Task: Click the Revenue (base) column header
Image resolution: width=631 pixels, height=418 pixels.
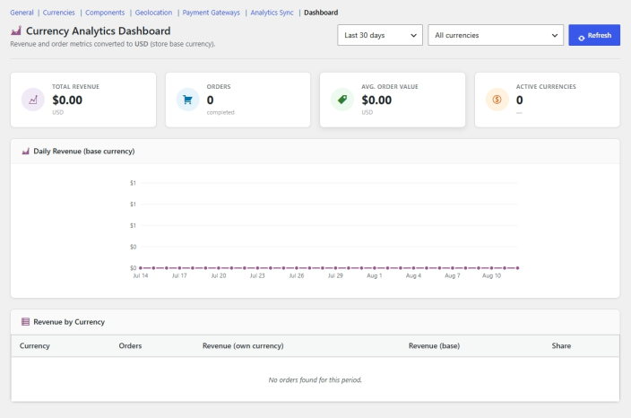Action: point(434,345)
